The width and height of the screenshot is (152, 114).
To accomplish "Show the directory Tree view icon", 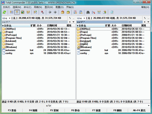I will (28, 12).
